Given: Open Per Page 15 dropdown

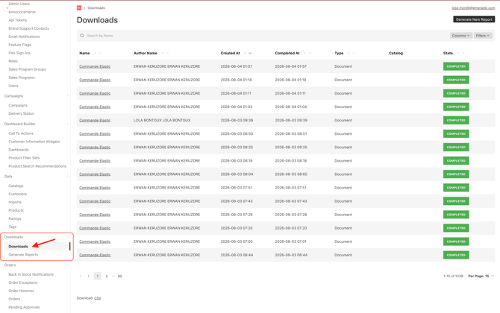Looking at the screenshot, I should (481, 276).
